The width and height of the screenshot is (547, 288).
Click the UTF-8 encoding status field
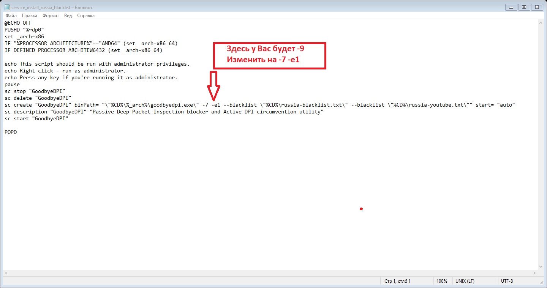(x=507, y=281)
